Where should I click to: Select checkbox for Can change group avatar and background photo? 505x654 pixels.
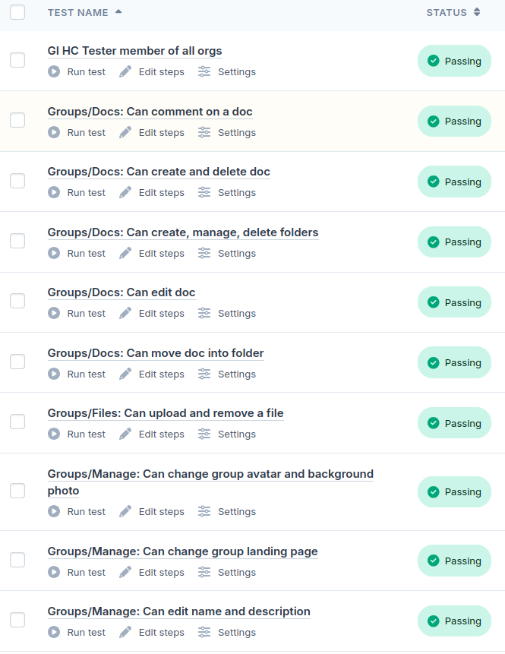coord(17,491)
